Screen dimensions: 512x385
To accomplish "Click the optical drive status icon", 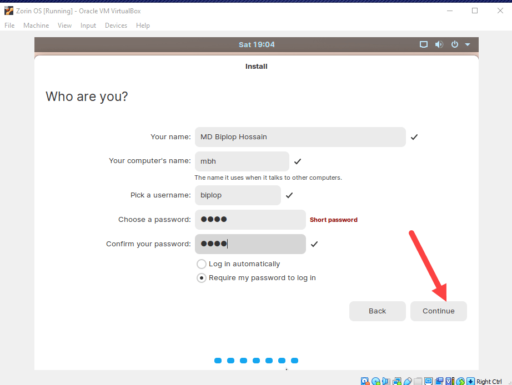I will coord(375,381).
